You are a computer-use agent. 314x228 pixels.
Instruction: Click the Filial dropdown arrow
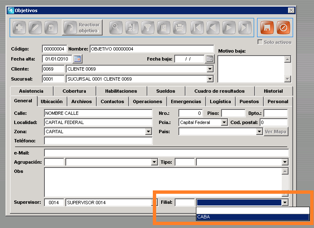285,203
